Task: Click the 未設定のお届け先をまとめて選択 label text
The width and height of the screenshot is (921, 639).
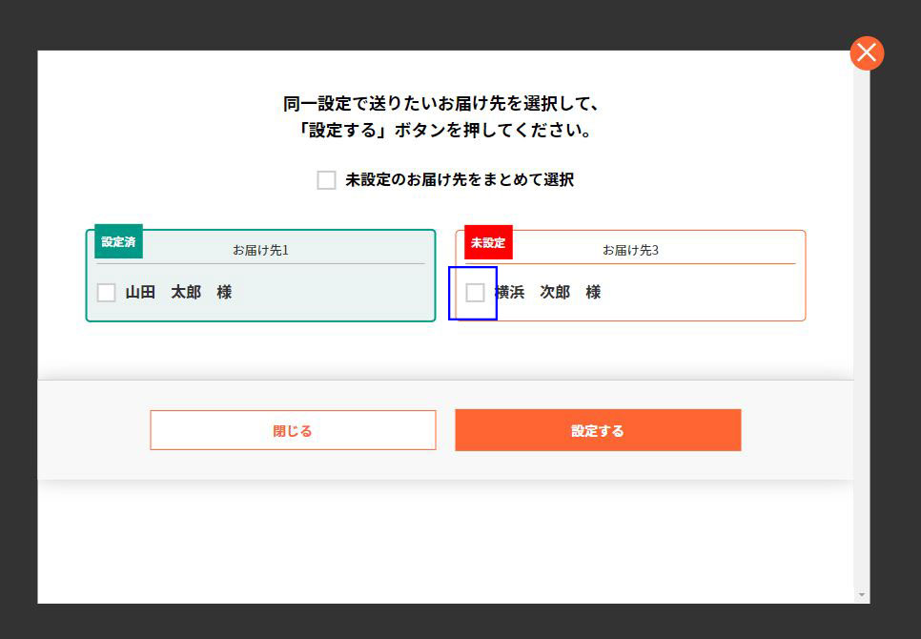Action: tap(459, 179)
